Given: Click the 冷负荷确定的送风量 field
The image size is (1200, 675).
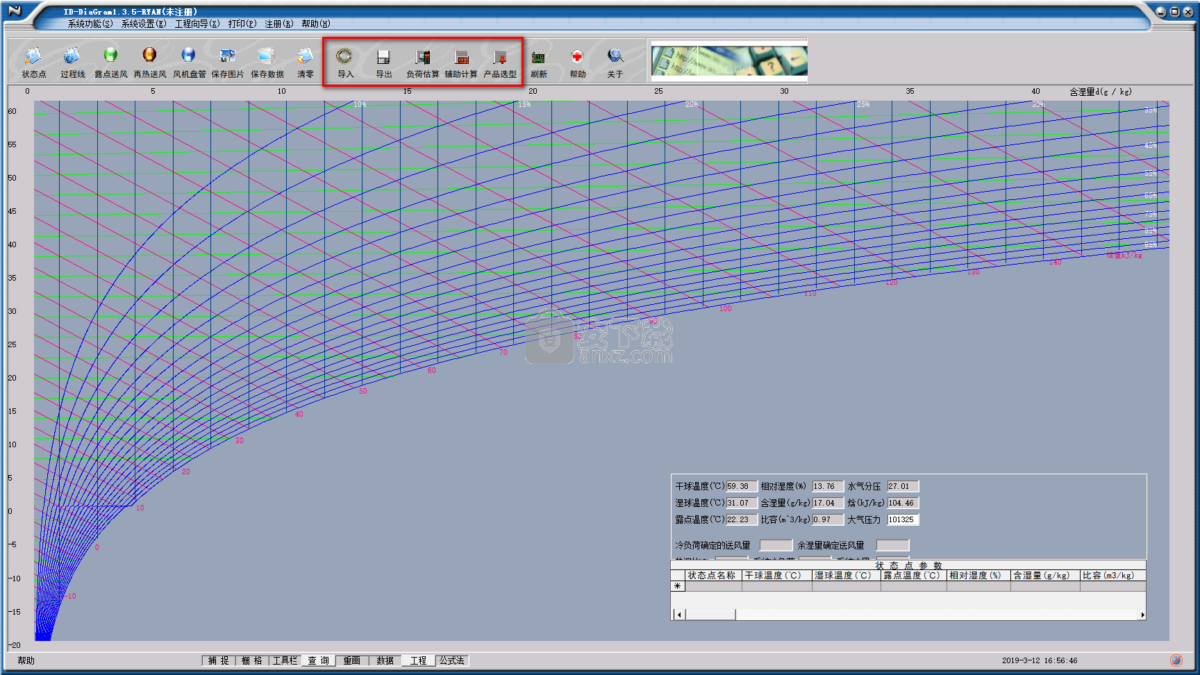Looking at the screenshot, I should 776,545.
